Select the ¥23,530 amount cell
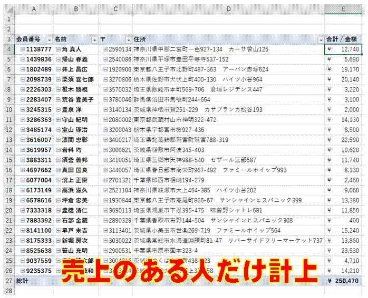The image size is (368, 298). (x=343, y=250)
